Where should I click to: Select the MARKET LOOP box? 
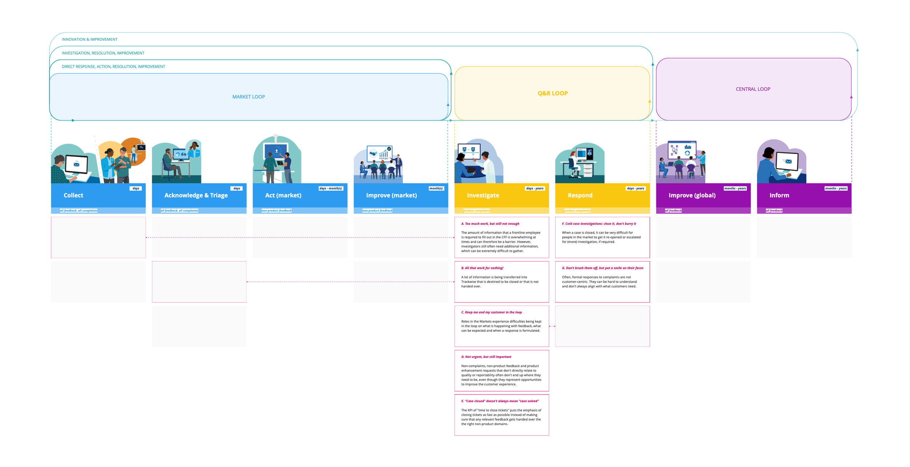(249, 97)
